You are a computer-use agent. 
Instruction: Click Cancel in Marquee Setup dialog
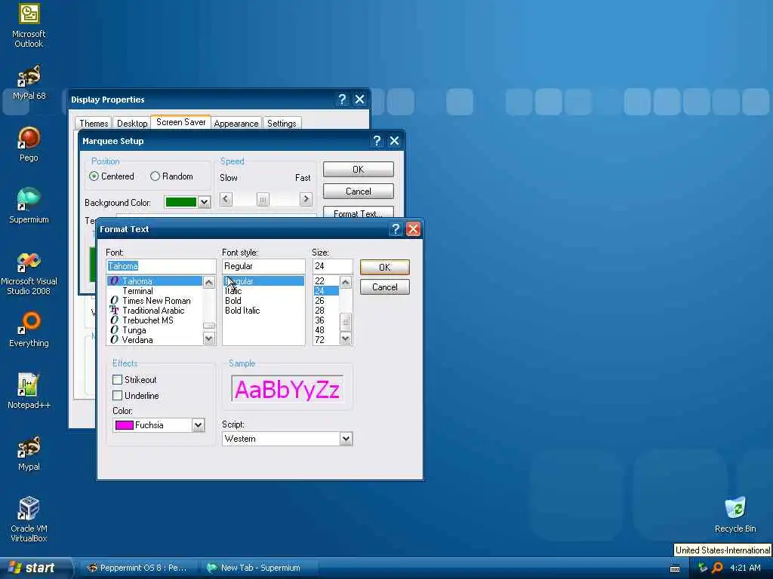click(358, 191)
